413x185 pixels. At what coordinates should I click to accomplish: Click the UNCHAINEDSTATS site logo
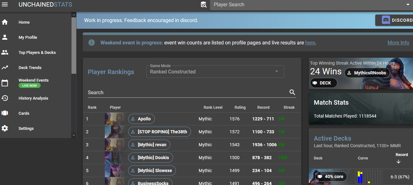tap(45, 5)
